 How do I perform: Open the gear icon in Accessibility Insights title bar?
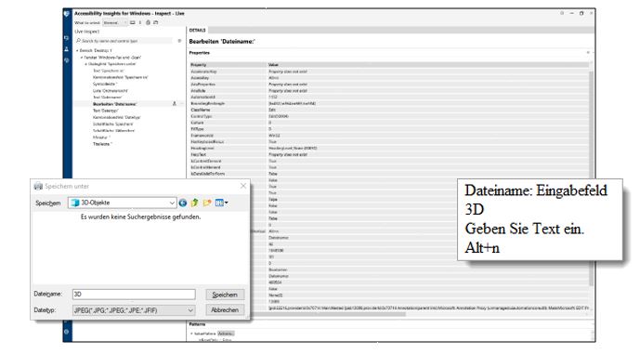[562, 14]
